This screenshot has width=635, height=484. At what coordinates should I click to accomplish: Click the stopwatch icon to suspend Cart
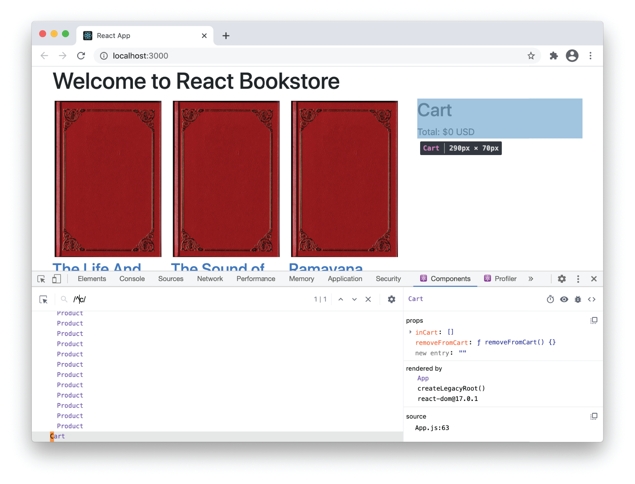[550, 299]
